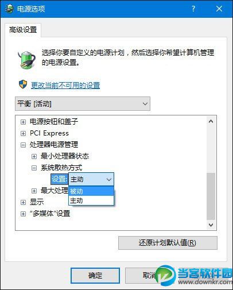The width and height of the screenshot is (233, 290).
Task: Click 更改当前不可用的设置 link
Action: point(65,85)
